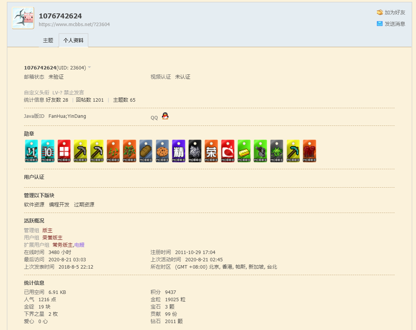The width and height of the screenshot is (416, 330).
Task: Click the cyan 10 anniversary medal
Action: [x=48, y=151]
